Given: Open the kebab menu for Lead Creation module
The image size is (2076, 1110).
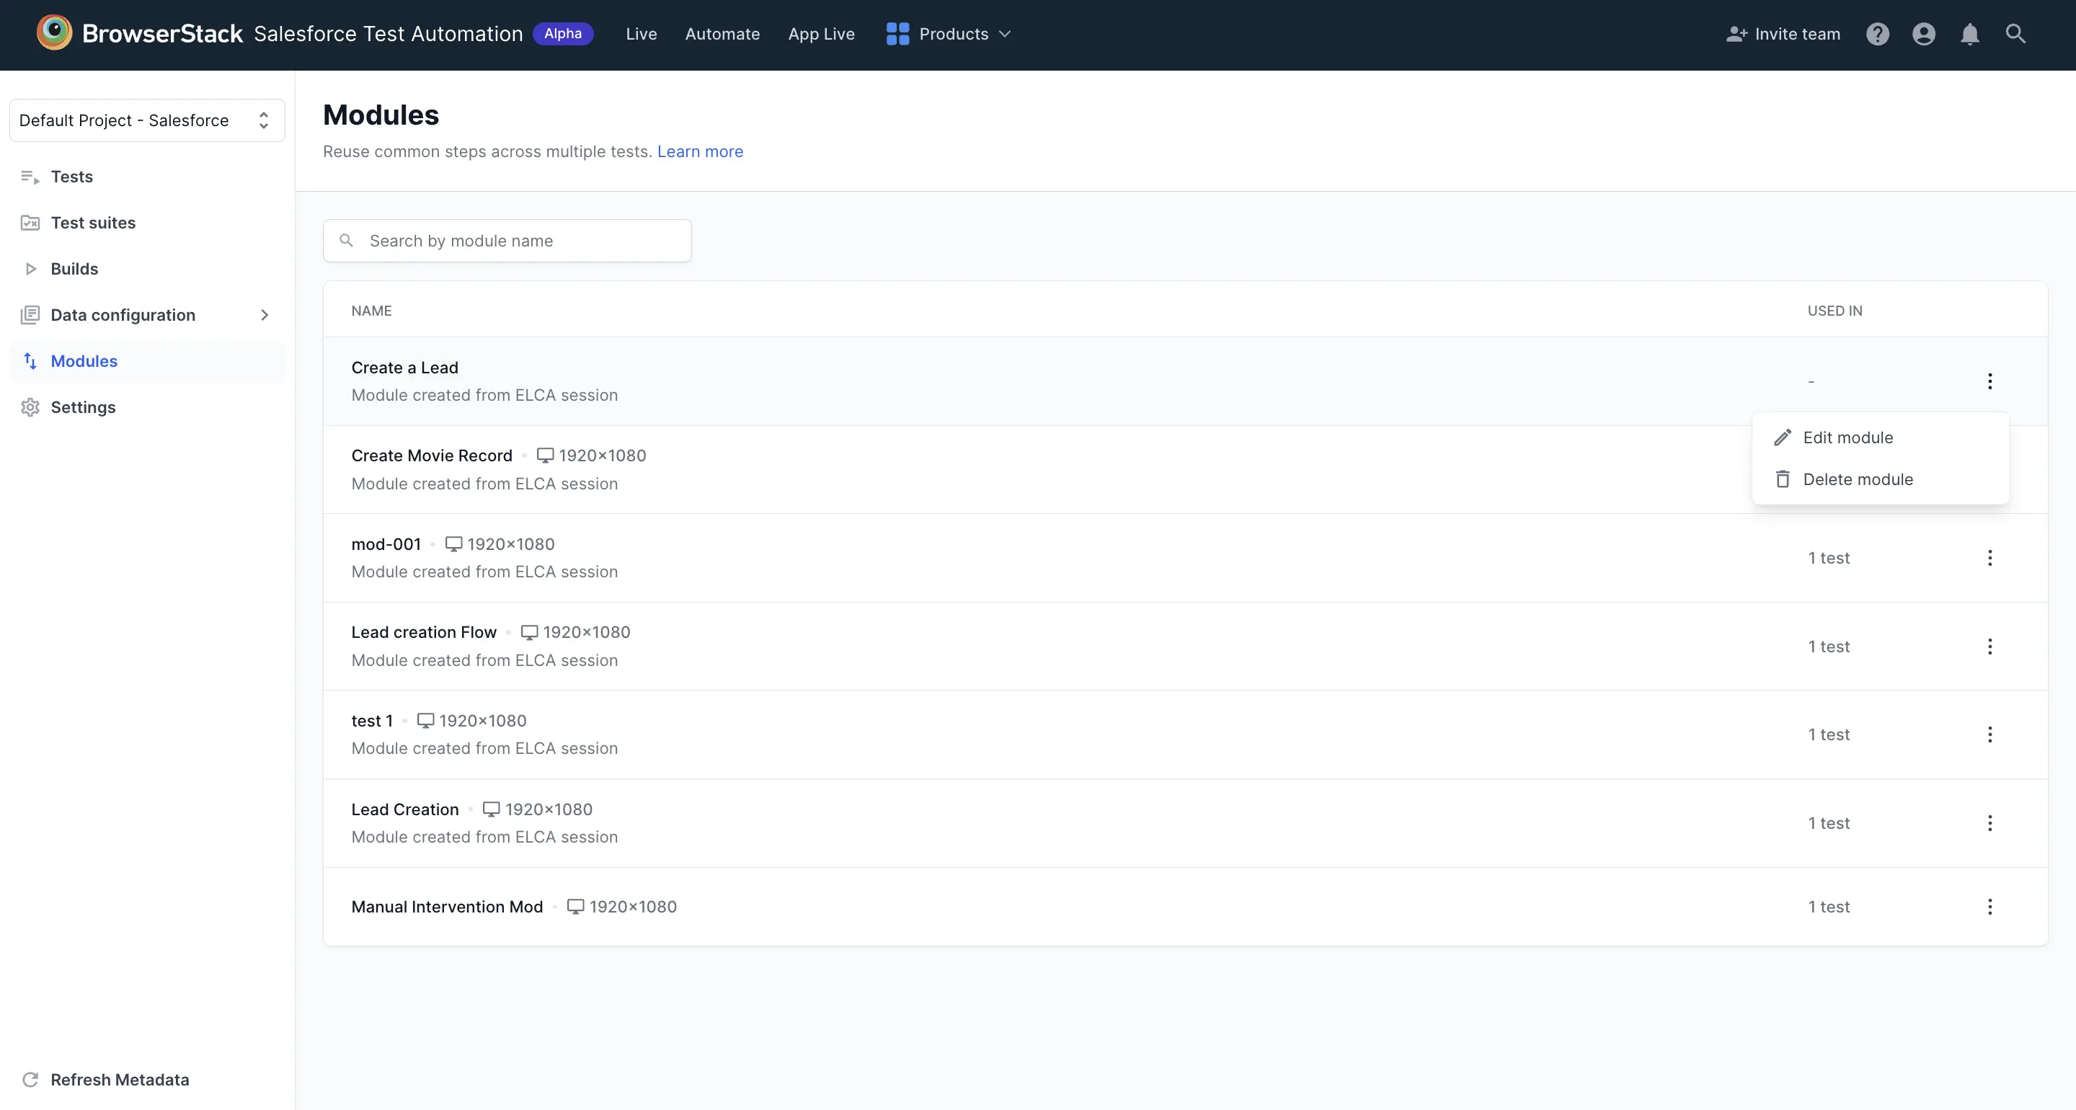Looking at the screenshot, I should (1990, 822).
